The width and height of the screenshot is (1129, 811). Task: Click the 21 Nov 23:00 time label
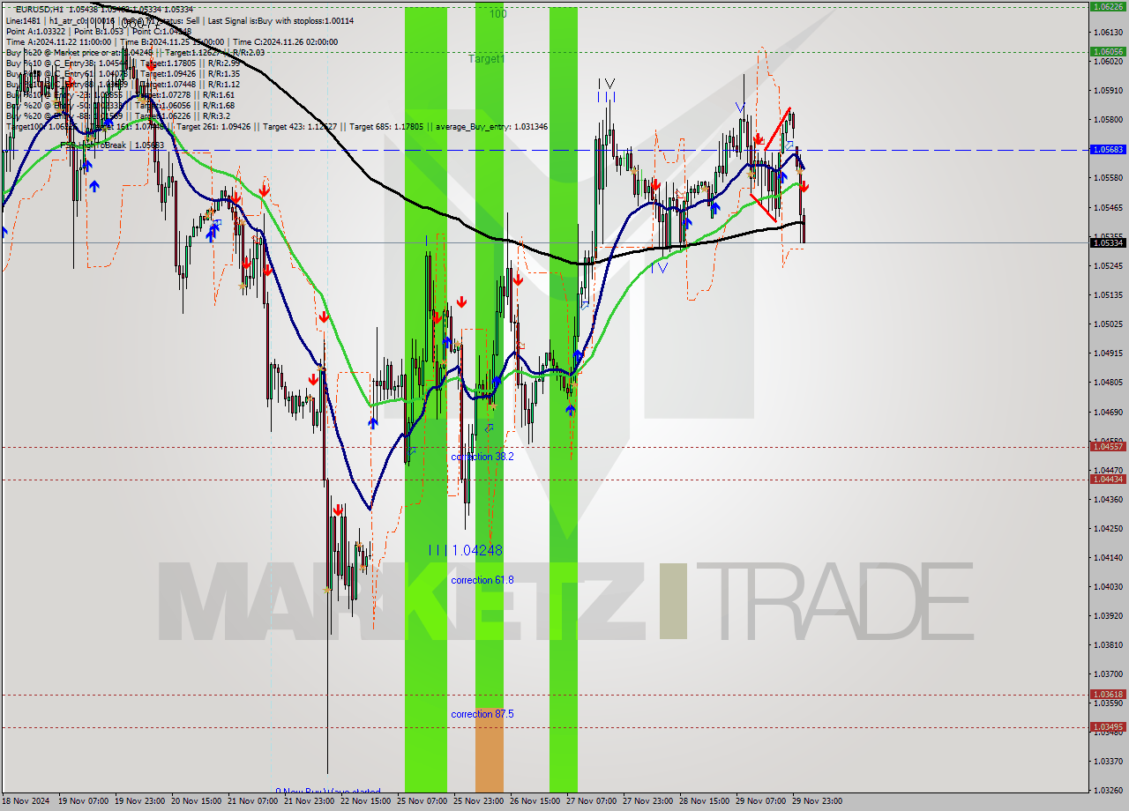pos(308,801)
